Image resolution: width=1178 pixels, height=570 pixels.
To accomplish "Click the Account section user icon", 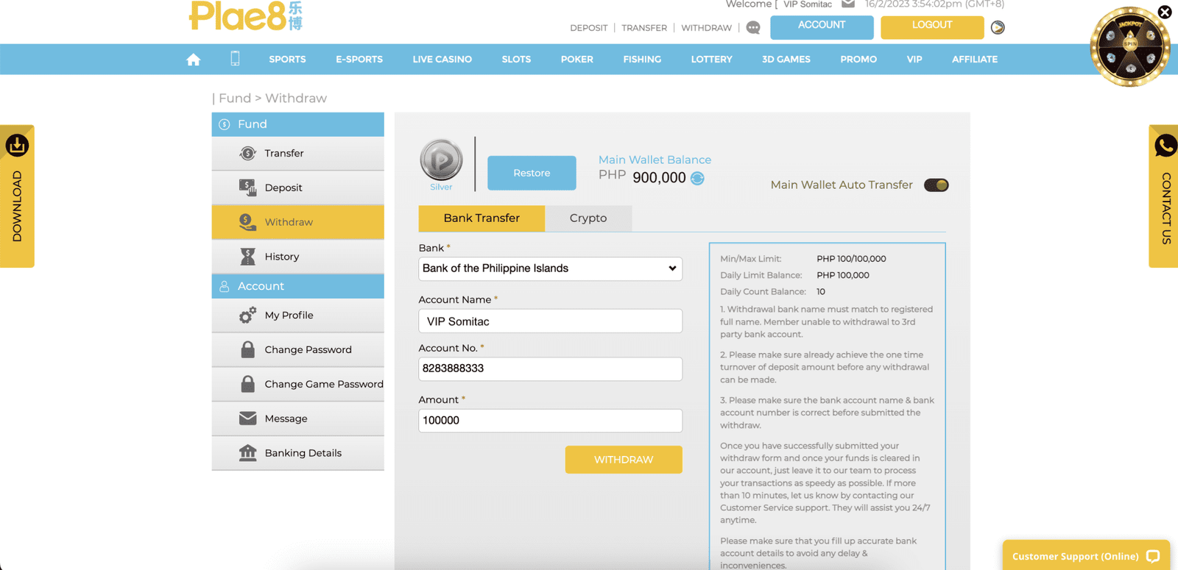I will point(225,286).
